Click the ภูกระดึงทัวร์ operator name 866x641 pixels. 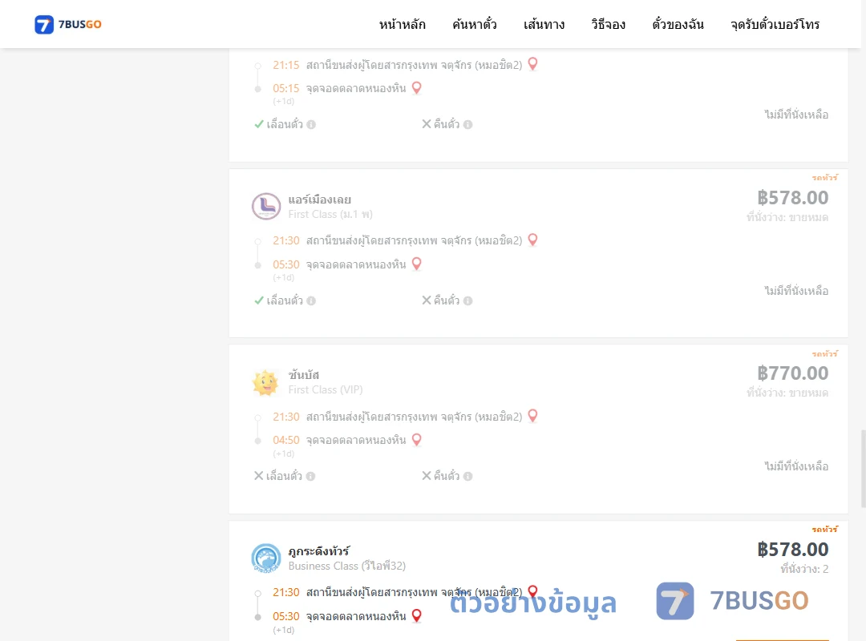[318, 551]
